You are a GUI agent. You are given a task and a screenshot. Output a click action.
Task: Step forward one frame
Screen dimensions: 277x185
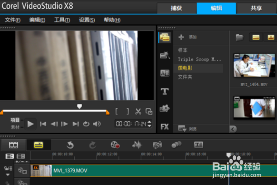[x=65, y=124]
